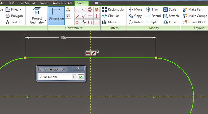Select the Equal constraint icon

pos(97,22)
